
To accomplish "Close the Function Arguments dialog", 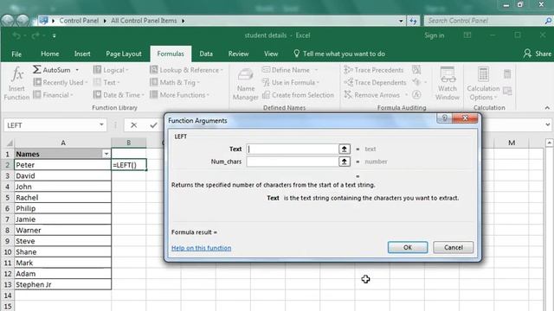I will coord(465,118).
